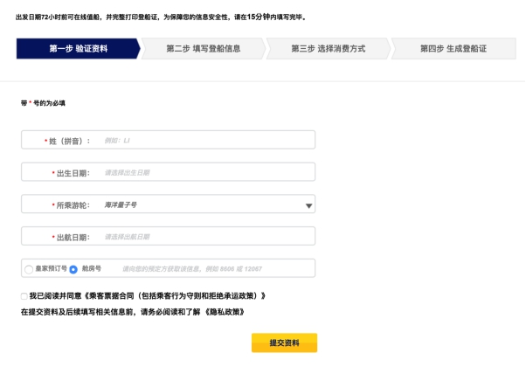
Task: Expand the 所乘游轮 dropdown showing 海洋量子号
Action: point(201,204)
